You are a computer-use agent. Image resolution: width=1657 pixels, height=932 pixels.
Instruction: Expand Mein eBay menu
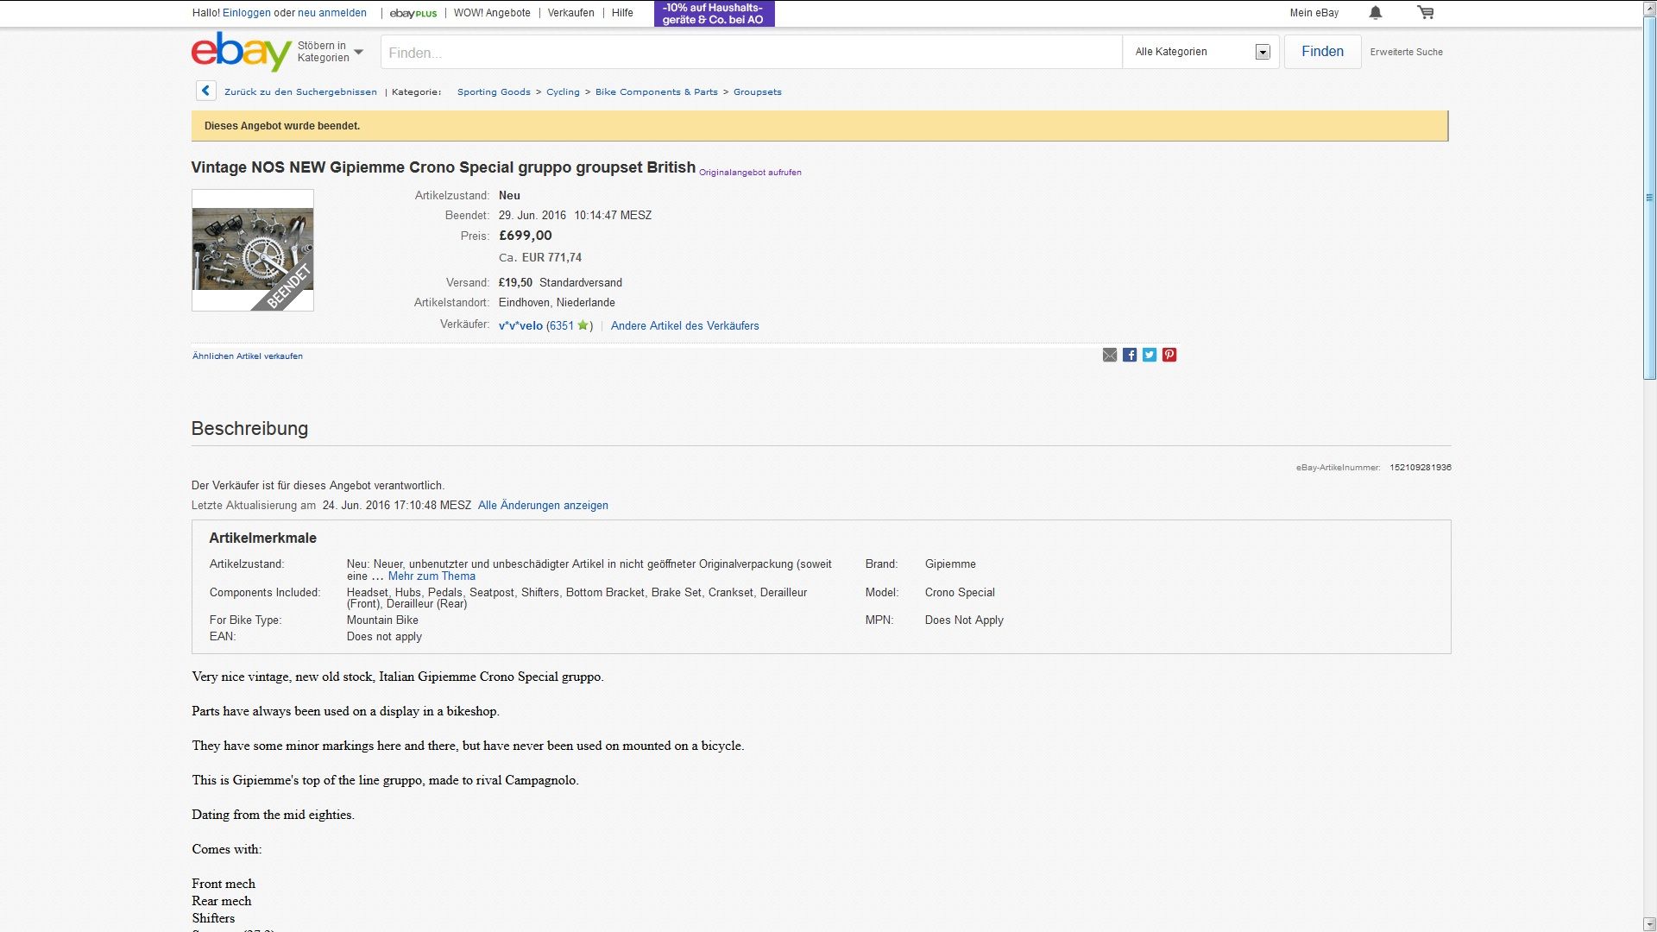coord(1314,13)
